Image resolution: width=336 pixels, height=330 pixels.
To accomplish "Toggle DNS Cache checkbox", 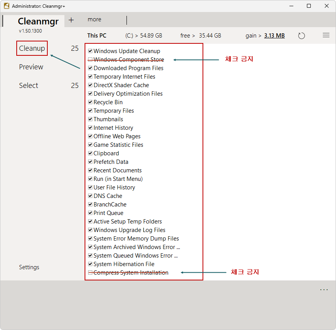I will pyautogui.click(x=90, y=196).
